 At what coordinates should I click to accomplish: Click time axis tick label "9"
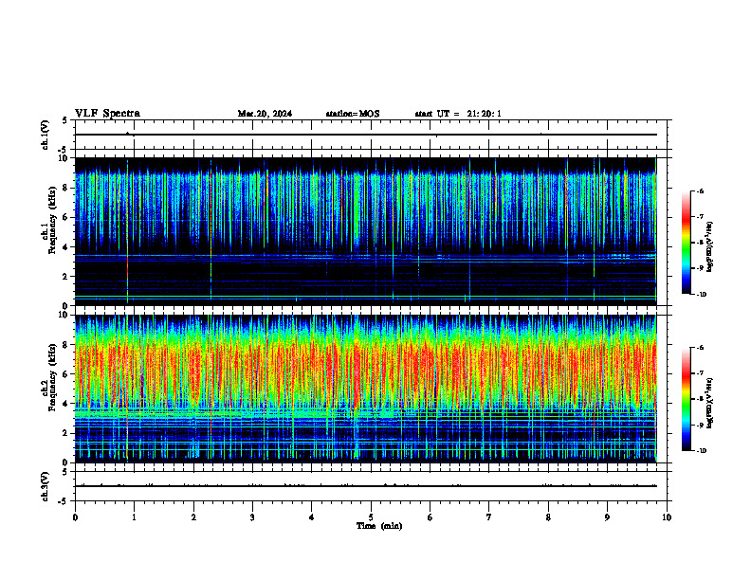point(607,517)
